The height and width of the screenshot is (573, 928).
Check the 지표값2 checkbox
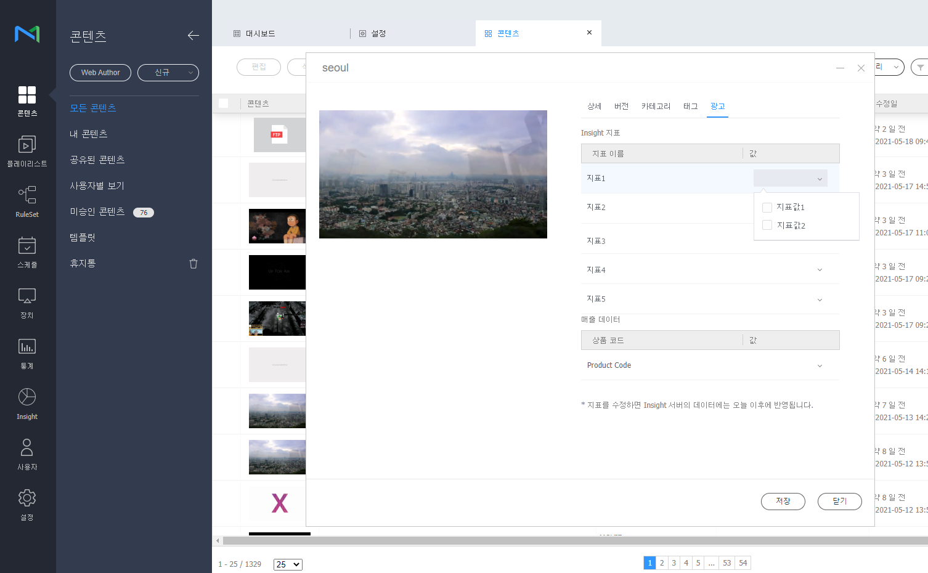[x=767, y=226]
